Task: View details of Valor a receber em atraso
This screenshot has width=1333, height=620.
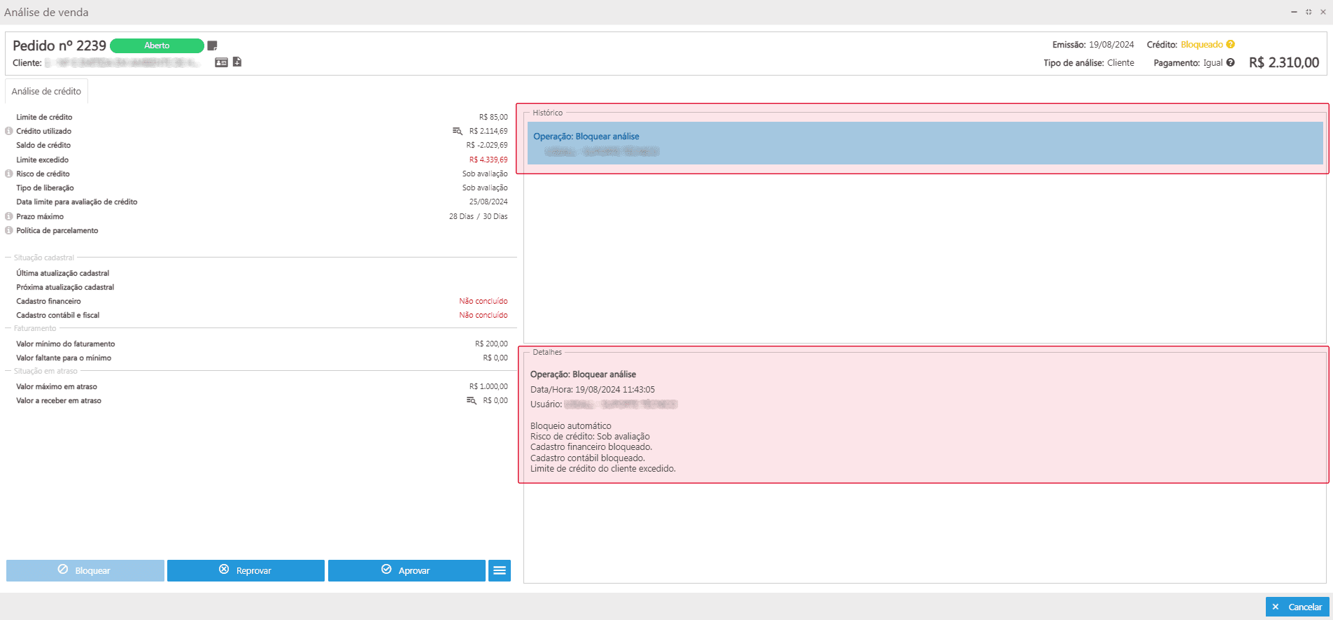Action: click(x=472, y=400)
